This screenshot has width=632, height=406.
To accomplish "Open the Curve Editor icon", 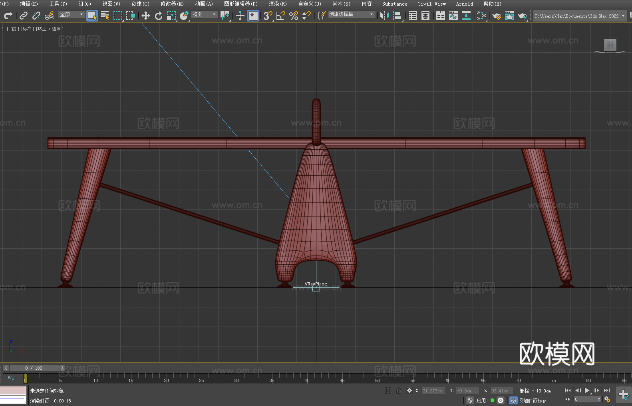I will (x=453, y=16).
